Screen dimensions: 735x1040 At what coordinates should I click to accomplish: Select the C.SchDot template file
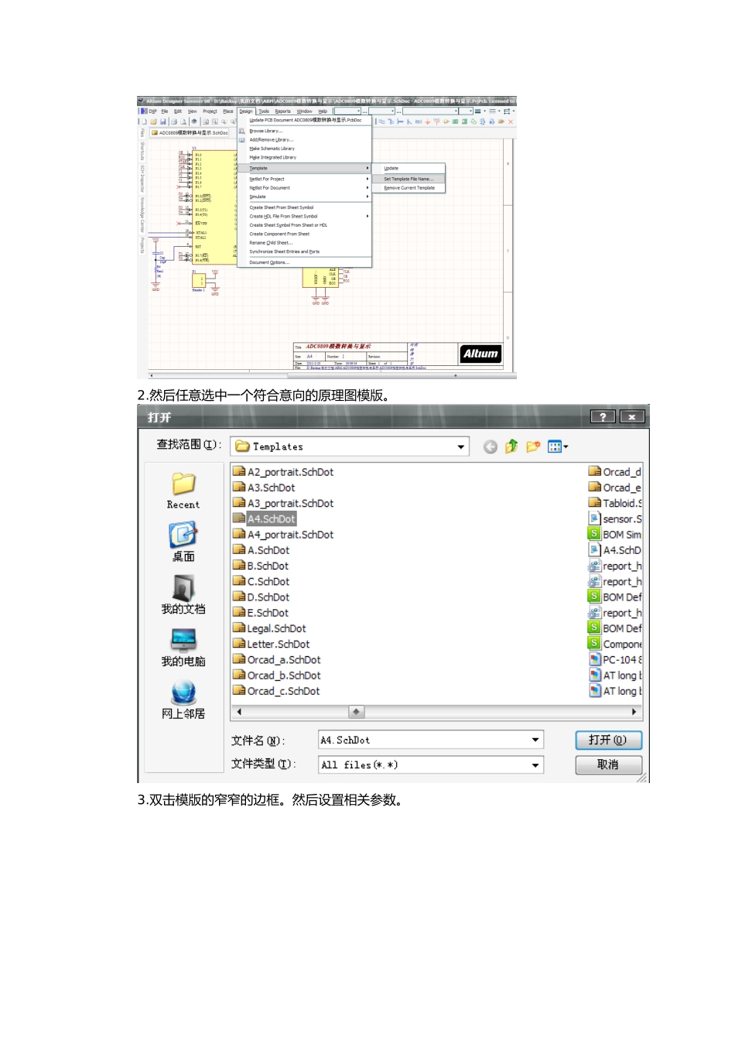[x=262, y=581]
